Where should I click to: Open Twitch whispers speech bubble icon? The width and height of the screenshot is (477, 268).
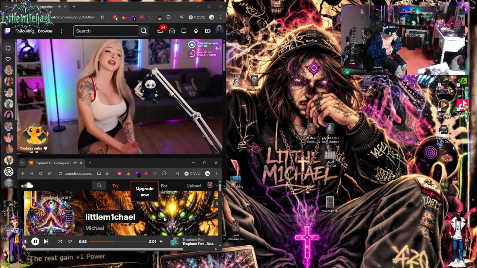[184, 31]
